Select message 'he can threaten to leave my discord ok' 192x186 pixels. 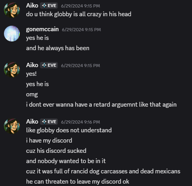78,182
